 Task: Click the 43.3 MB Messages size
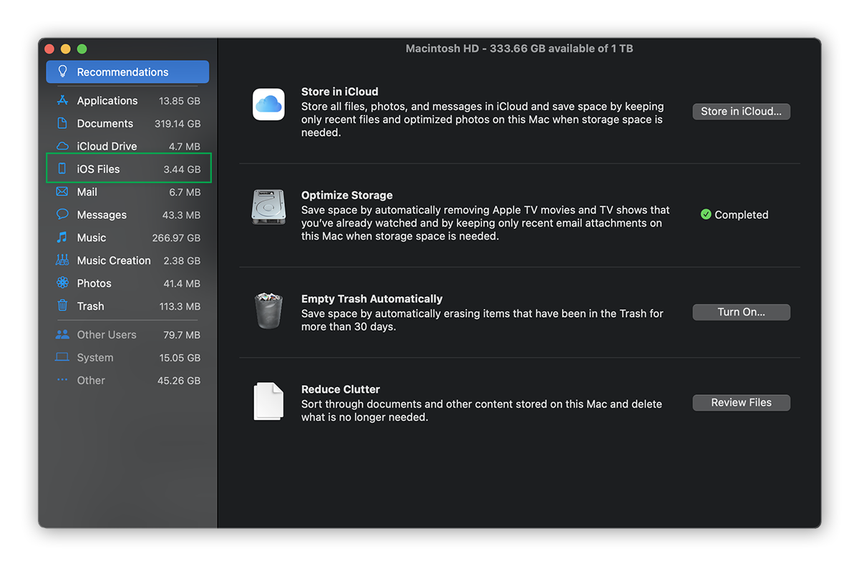182,215
